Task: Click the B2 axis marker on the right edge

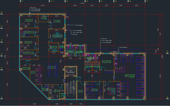Action: coord(167,52)
